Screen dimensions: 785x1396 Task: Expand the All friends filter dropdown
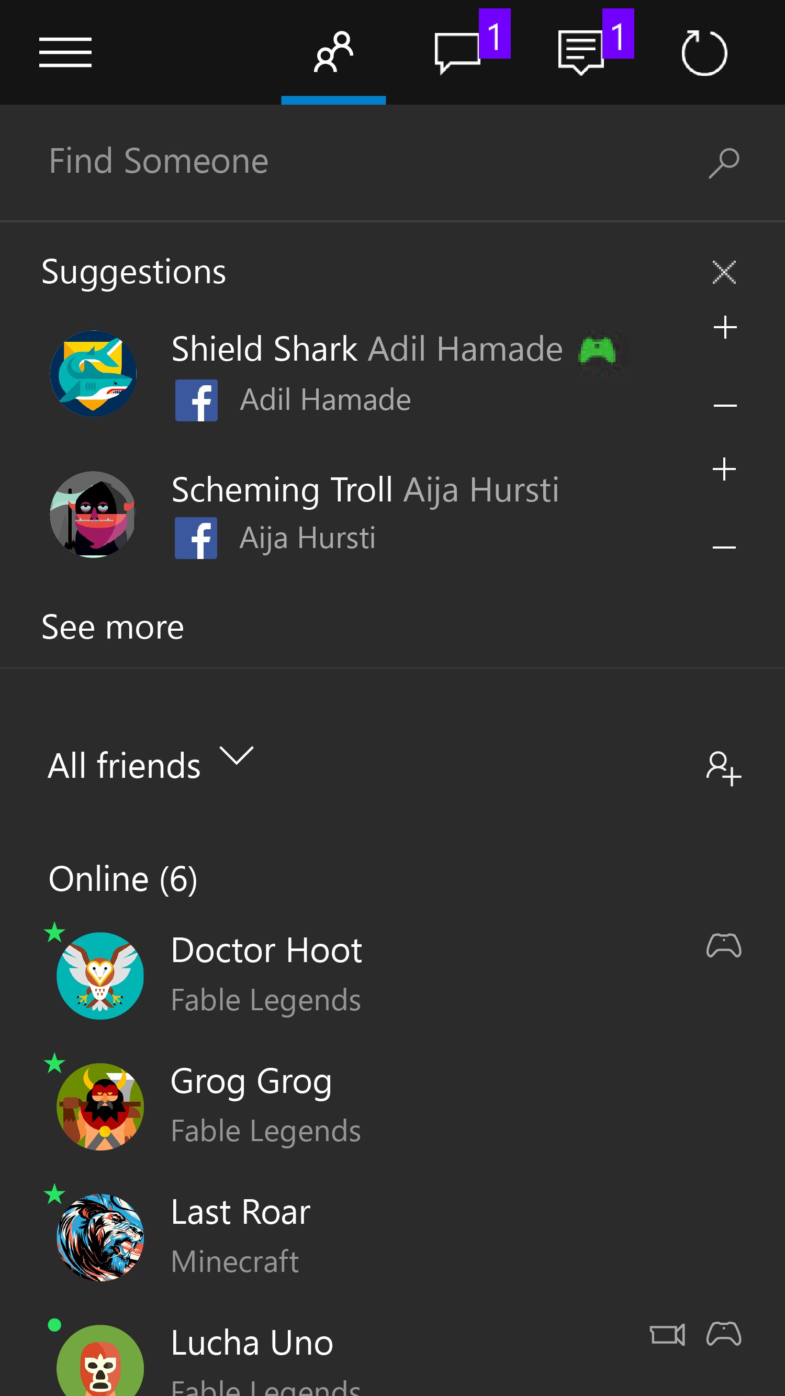(236, 755)
